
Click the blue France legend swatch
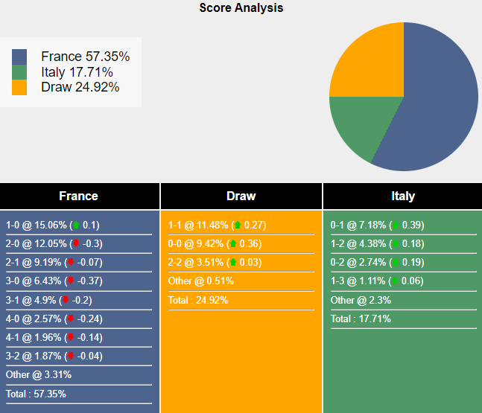19,57
